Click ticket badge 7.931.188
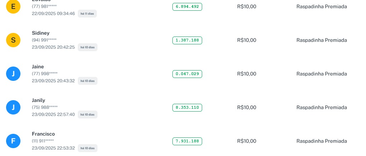Viewport: 366px width, 156px height. pos(187,141)
